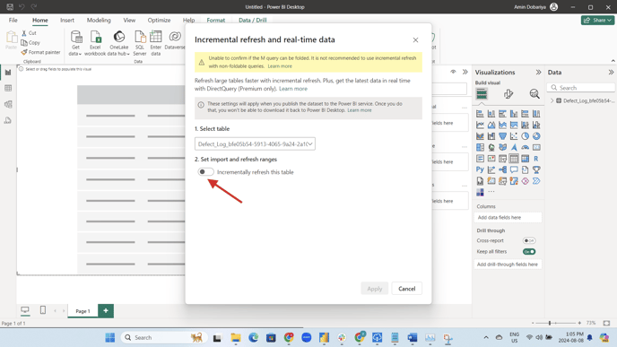
Task: Select the Analytics magnifier icon
Action: tap(534, 94)
